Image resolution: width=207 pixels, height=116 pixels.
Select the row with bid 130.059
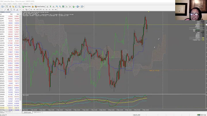[10, 54]
